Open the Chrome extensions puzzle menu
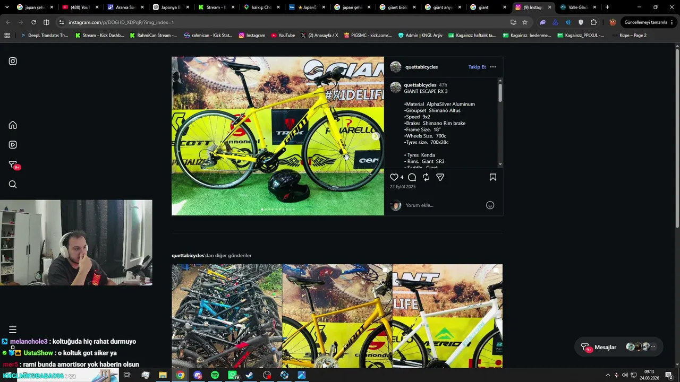The image size is (680, 382). click(x=594, y=22)
